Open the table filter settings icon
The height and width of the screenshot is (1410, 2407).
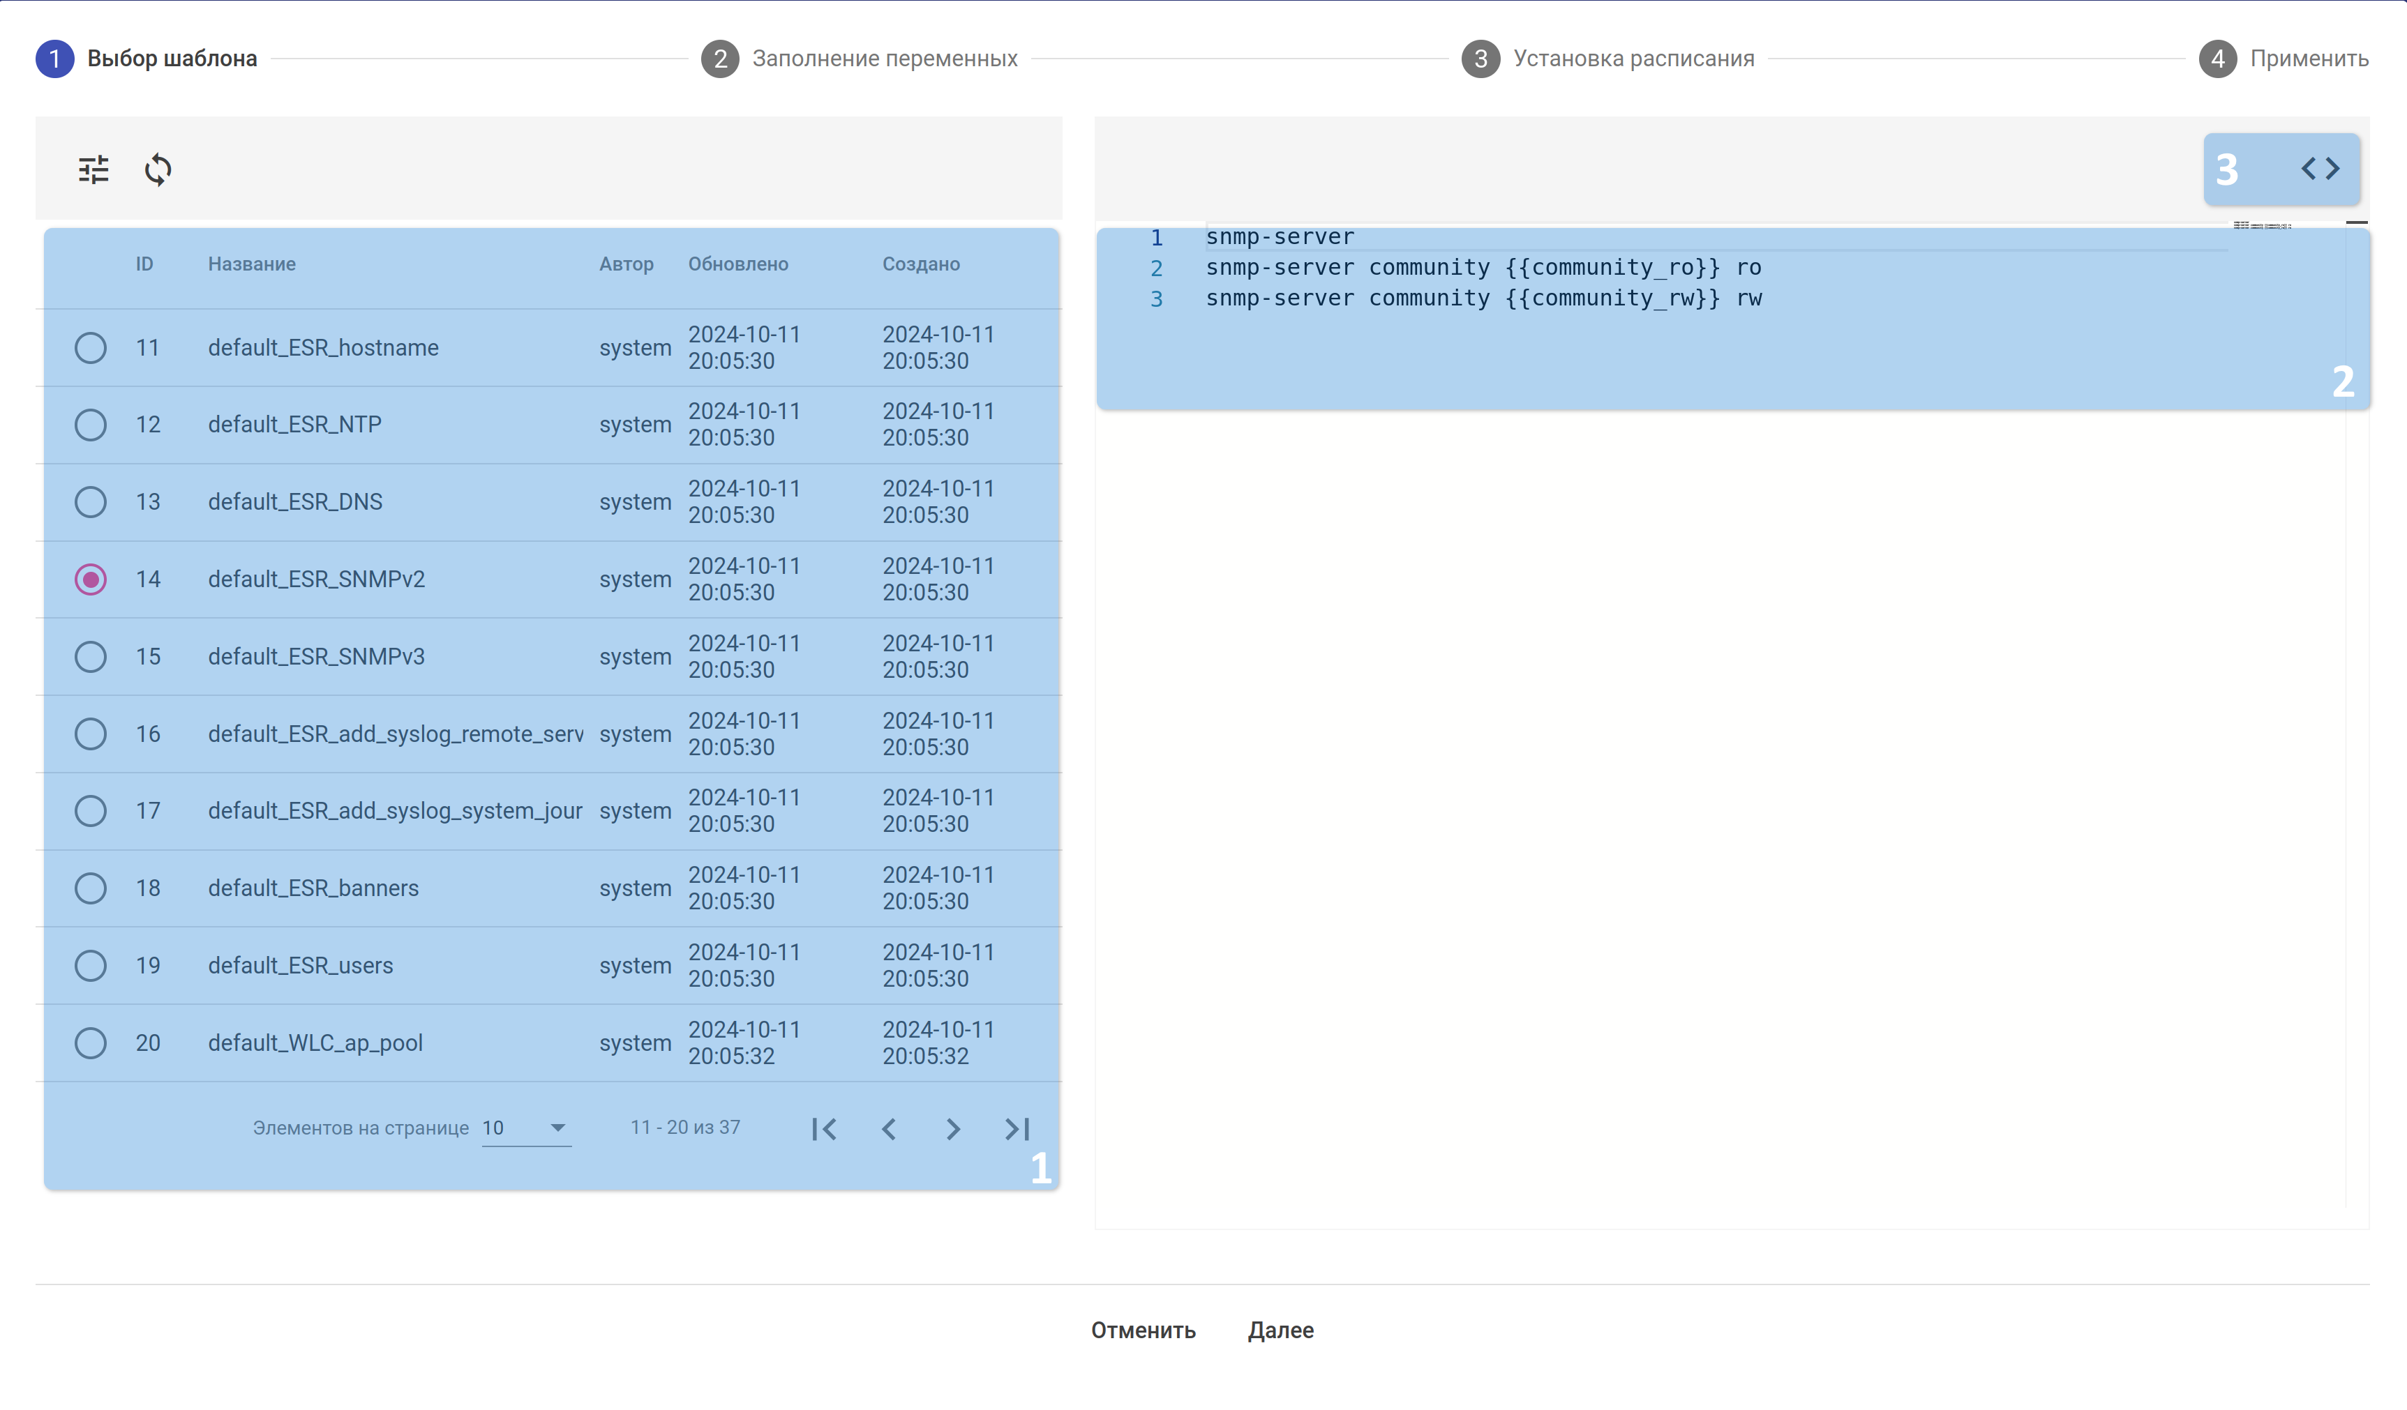pyautogui.click(x=93, y=170)
